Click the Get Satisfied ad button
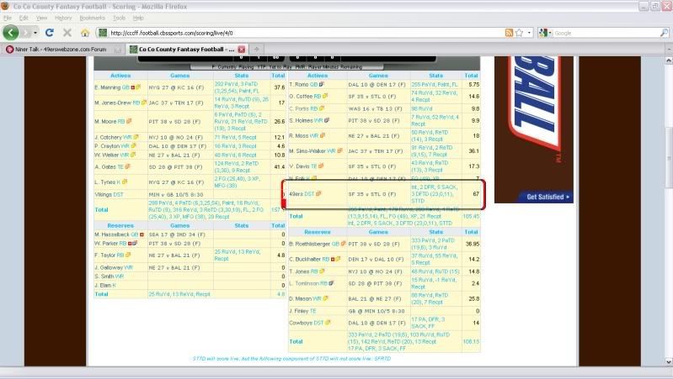Viewport: 673px width, 379px height. (x=547, y=197)
